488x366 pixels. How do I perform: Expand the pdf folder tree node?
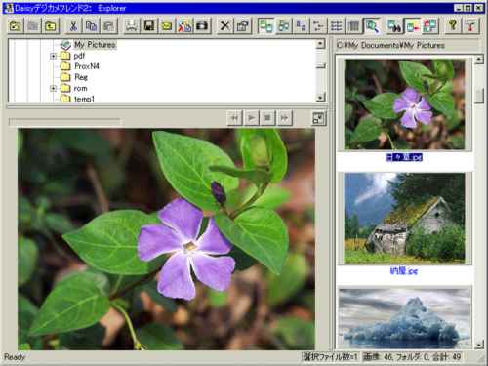click(x=53, y=56)
